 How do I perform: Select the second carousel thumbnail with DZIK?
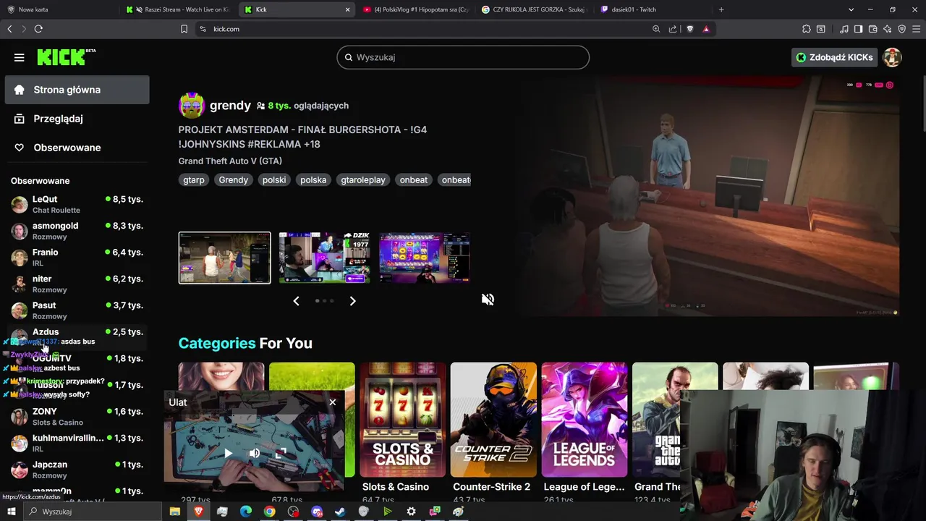pyautogui.click(x=325, y=258)
